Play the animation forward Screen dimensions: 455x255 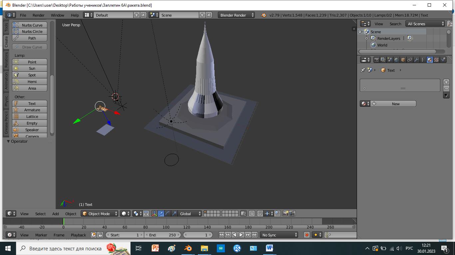click(241, 235)
